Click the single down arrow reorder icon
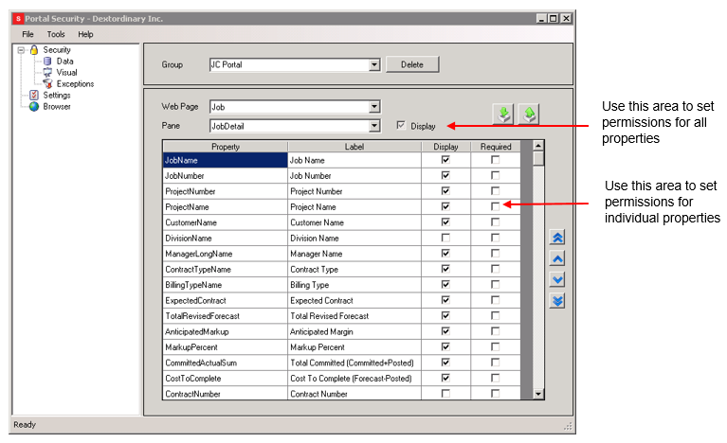 coord(557,279)
